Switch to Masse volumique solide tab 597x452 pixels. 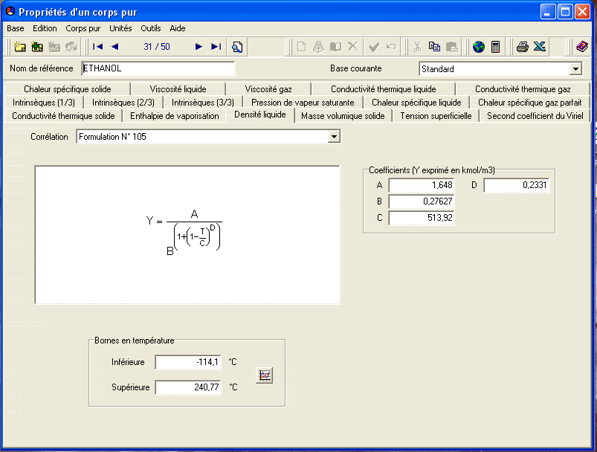tap(343, 116)
